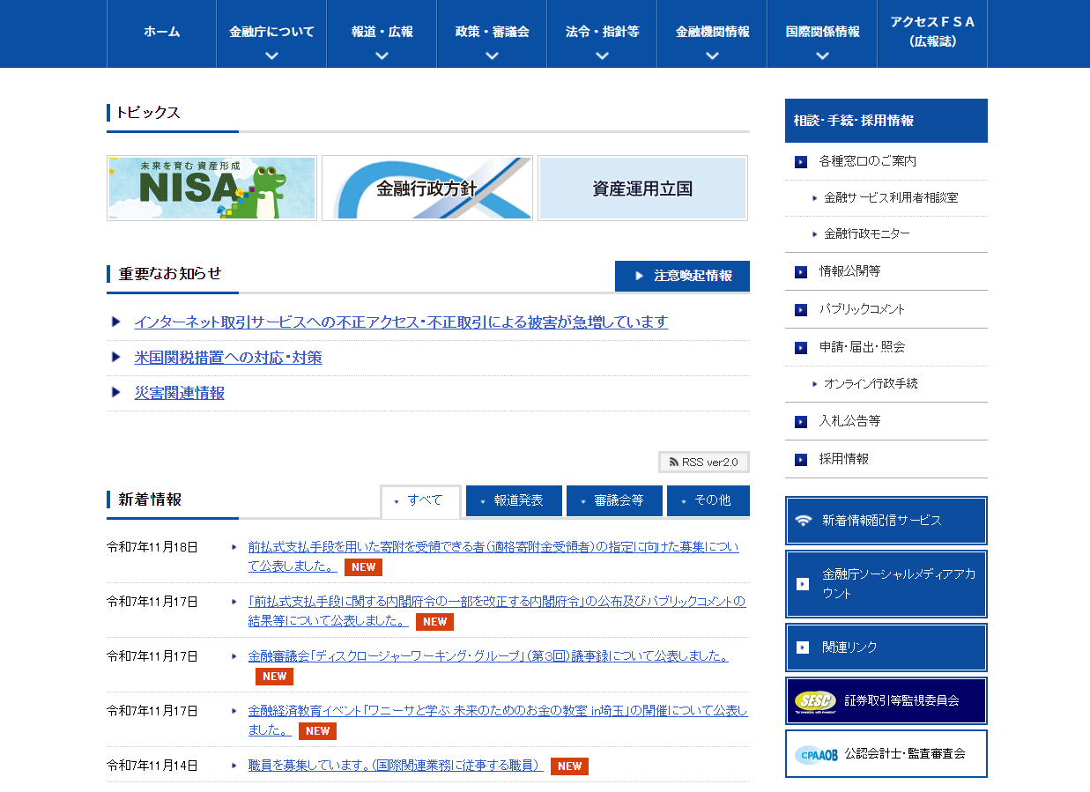Open 金融庁ソーシャルメディアアカウント panel
This screenshot has width=1090, height=792.
[886, 584]
